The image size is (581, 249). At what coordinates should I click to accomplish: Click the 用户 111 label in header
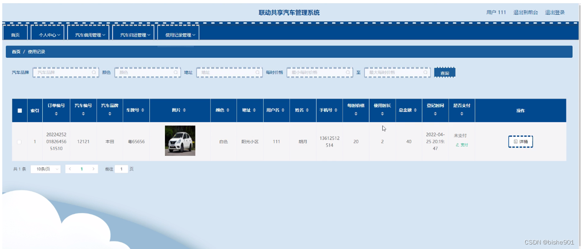coord(496,13)
